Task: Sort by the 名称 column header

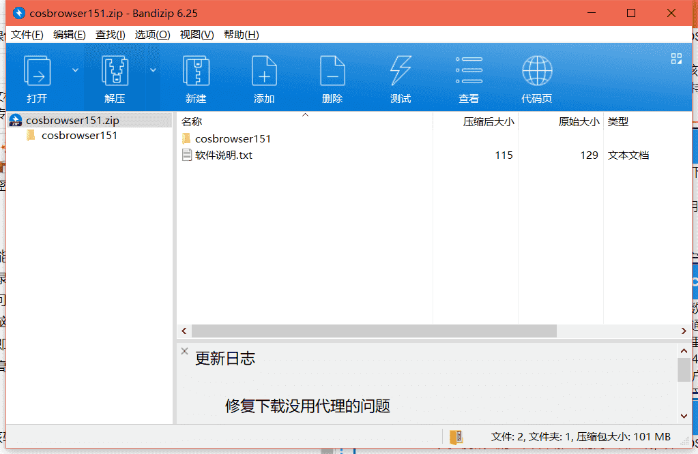Action: click(x=192, y=121)
